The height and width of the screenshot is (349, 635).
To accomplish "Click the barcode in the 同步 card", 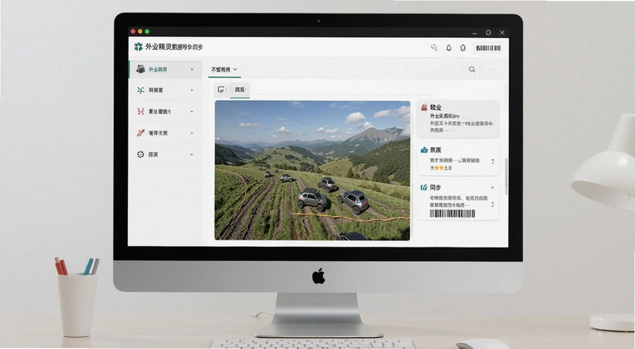I will pyautogui.click(x=452, y=213).
